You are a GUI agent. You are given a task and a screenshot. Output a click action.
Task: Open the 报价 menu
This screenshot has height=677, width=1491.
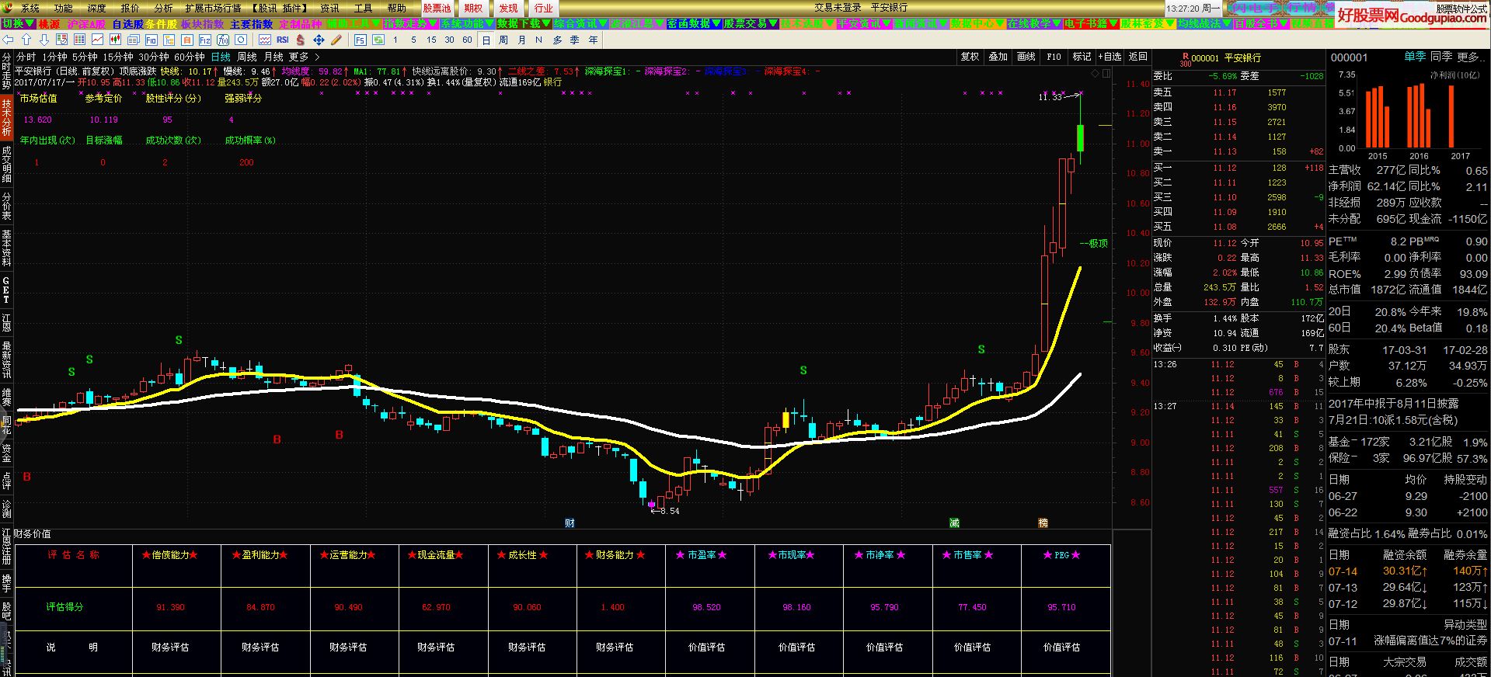point(131,8)
